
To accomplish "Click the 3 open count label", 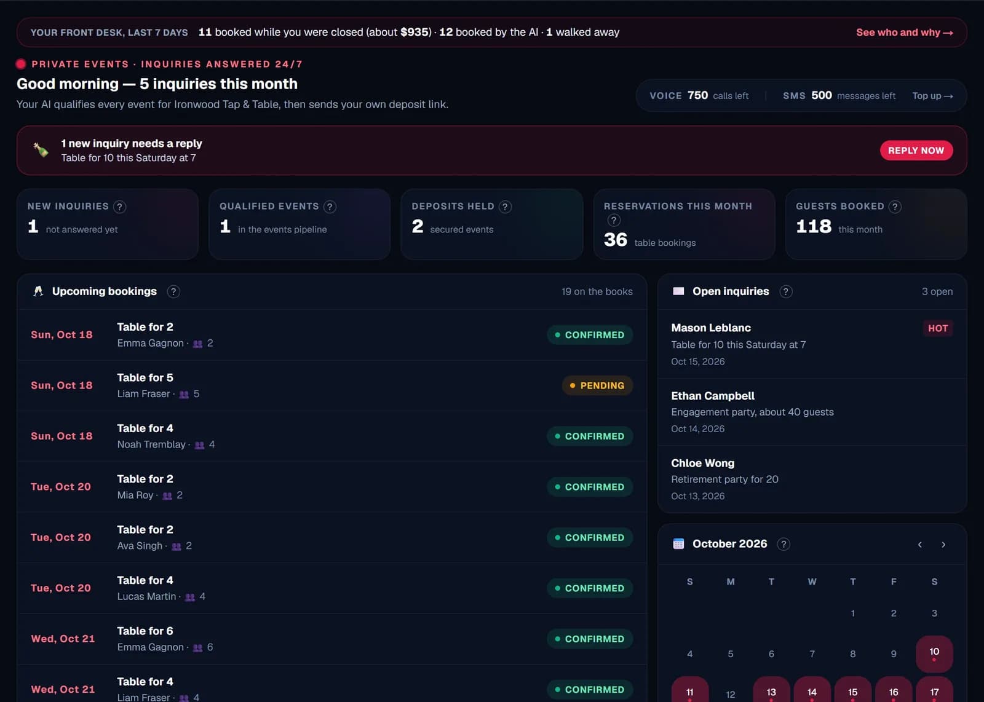I will point(937,291).
